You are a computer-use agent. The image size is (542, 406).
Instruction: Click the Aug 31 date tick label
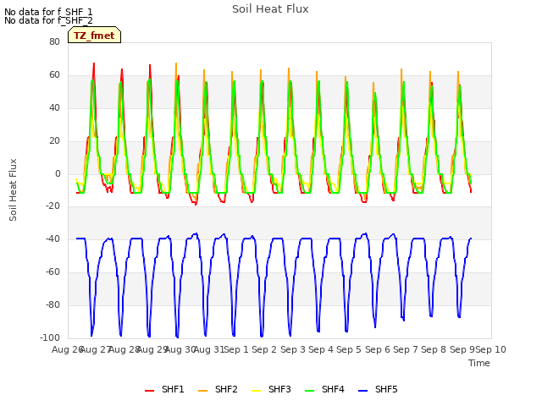(x=209, y=349)
